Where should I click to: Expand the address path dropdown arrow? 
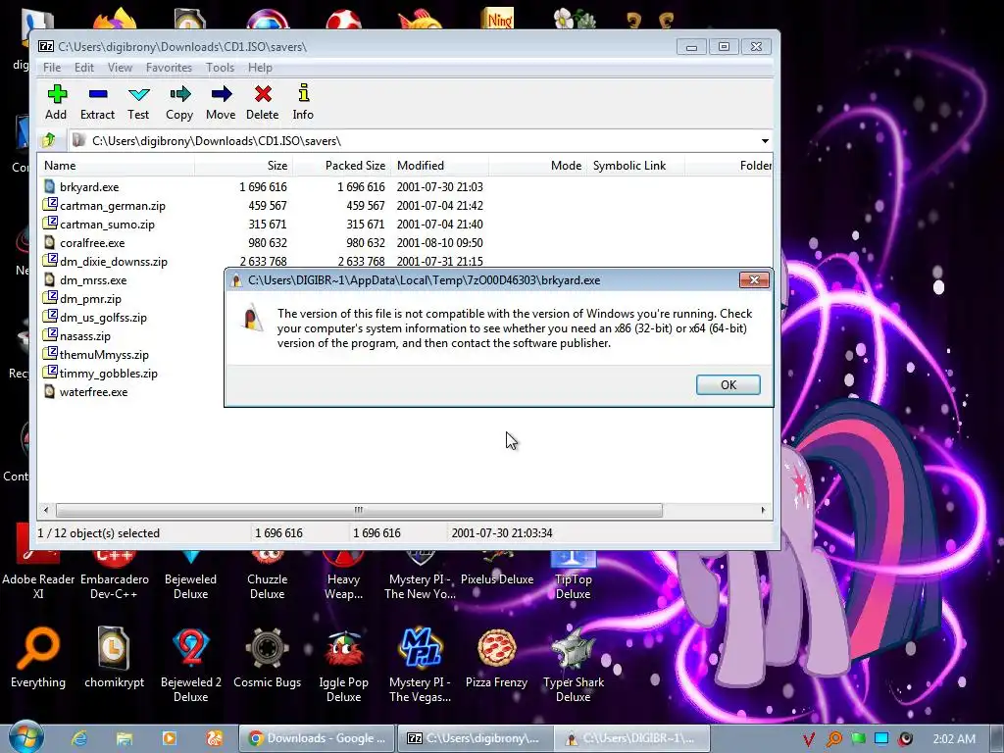click(765, 141)
